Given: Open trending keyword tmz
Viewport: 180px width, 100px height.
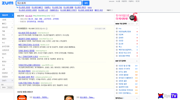Looking at the screenshot, I should 120,28.
